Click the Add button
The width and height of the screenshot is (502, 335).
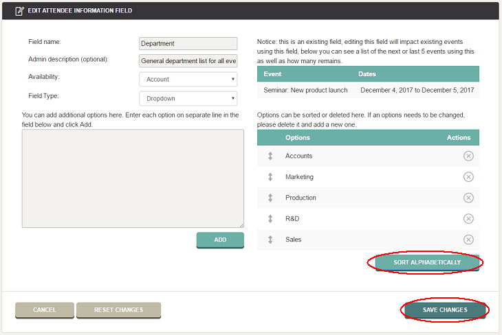click(x=220, y=240)
